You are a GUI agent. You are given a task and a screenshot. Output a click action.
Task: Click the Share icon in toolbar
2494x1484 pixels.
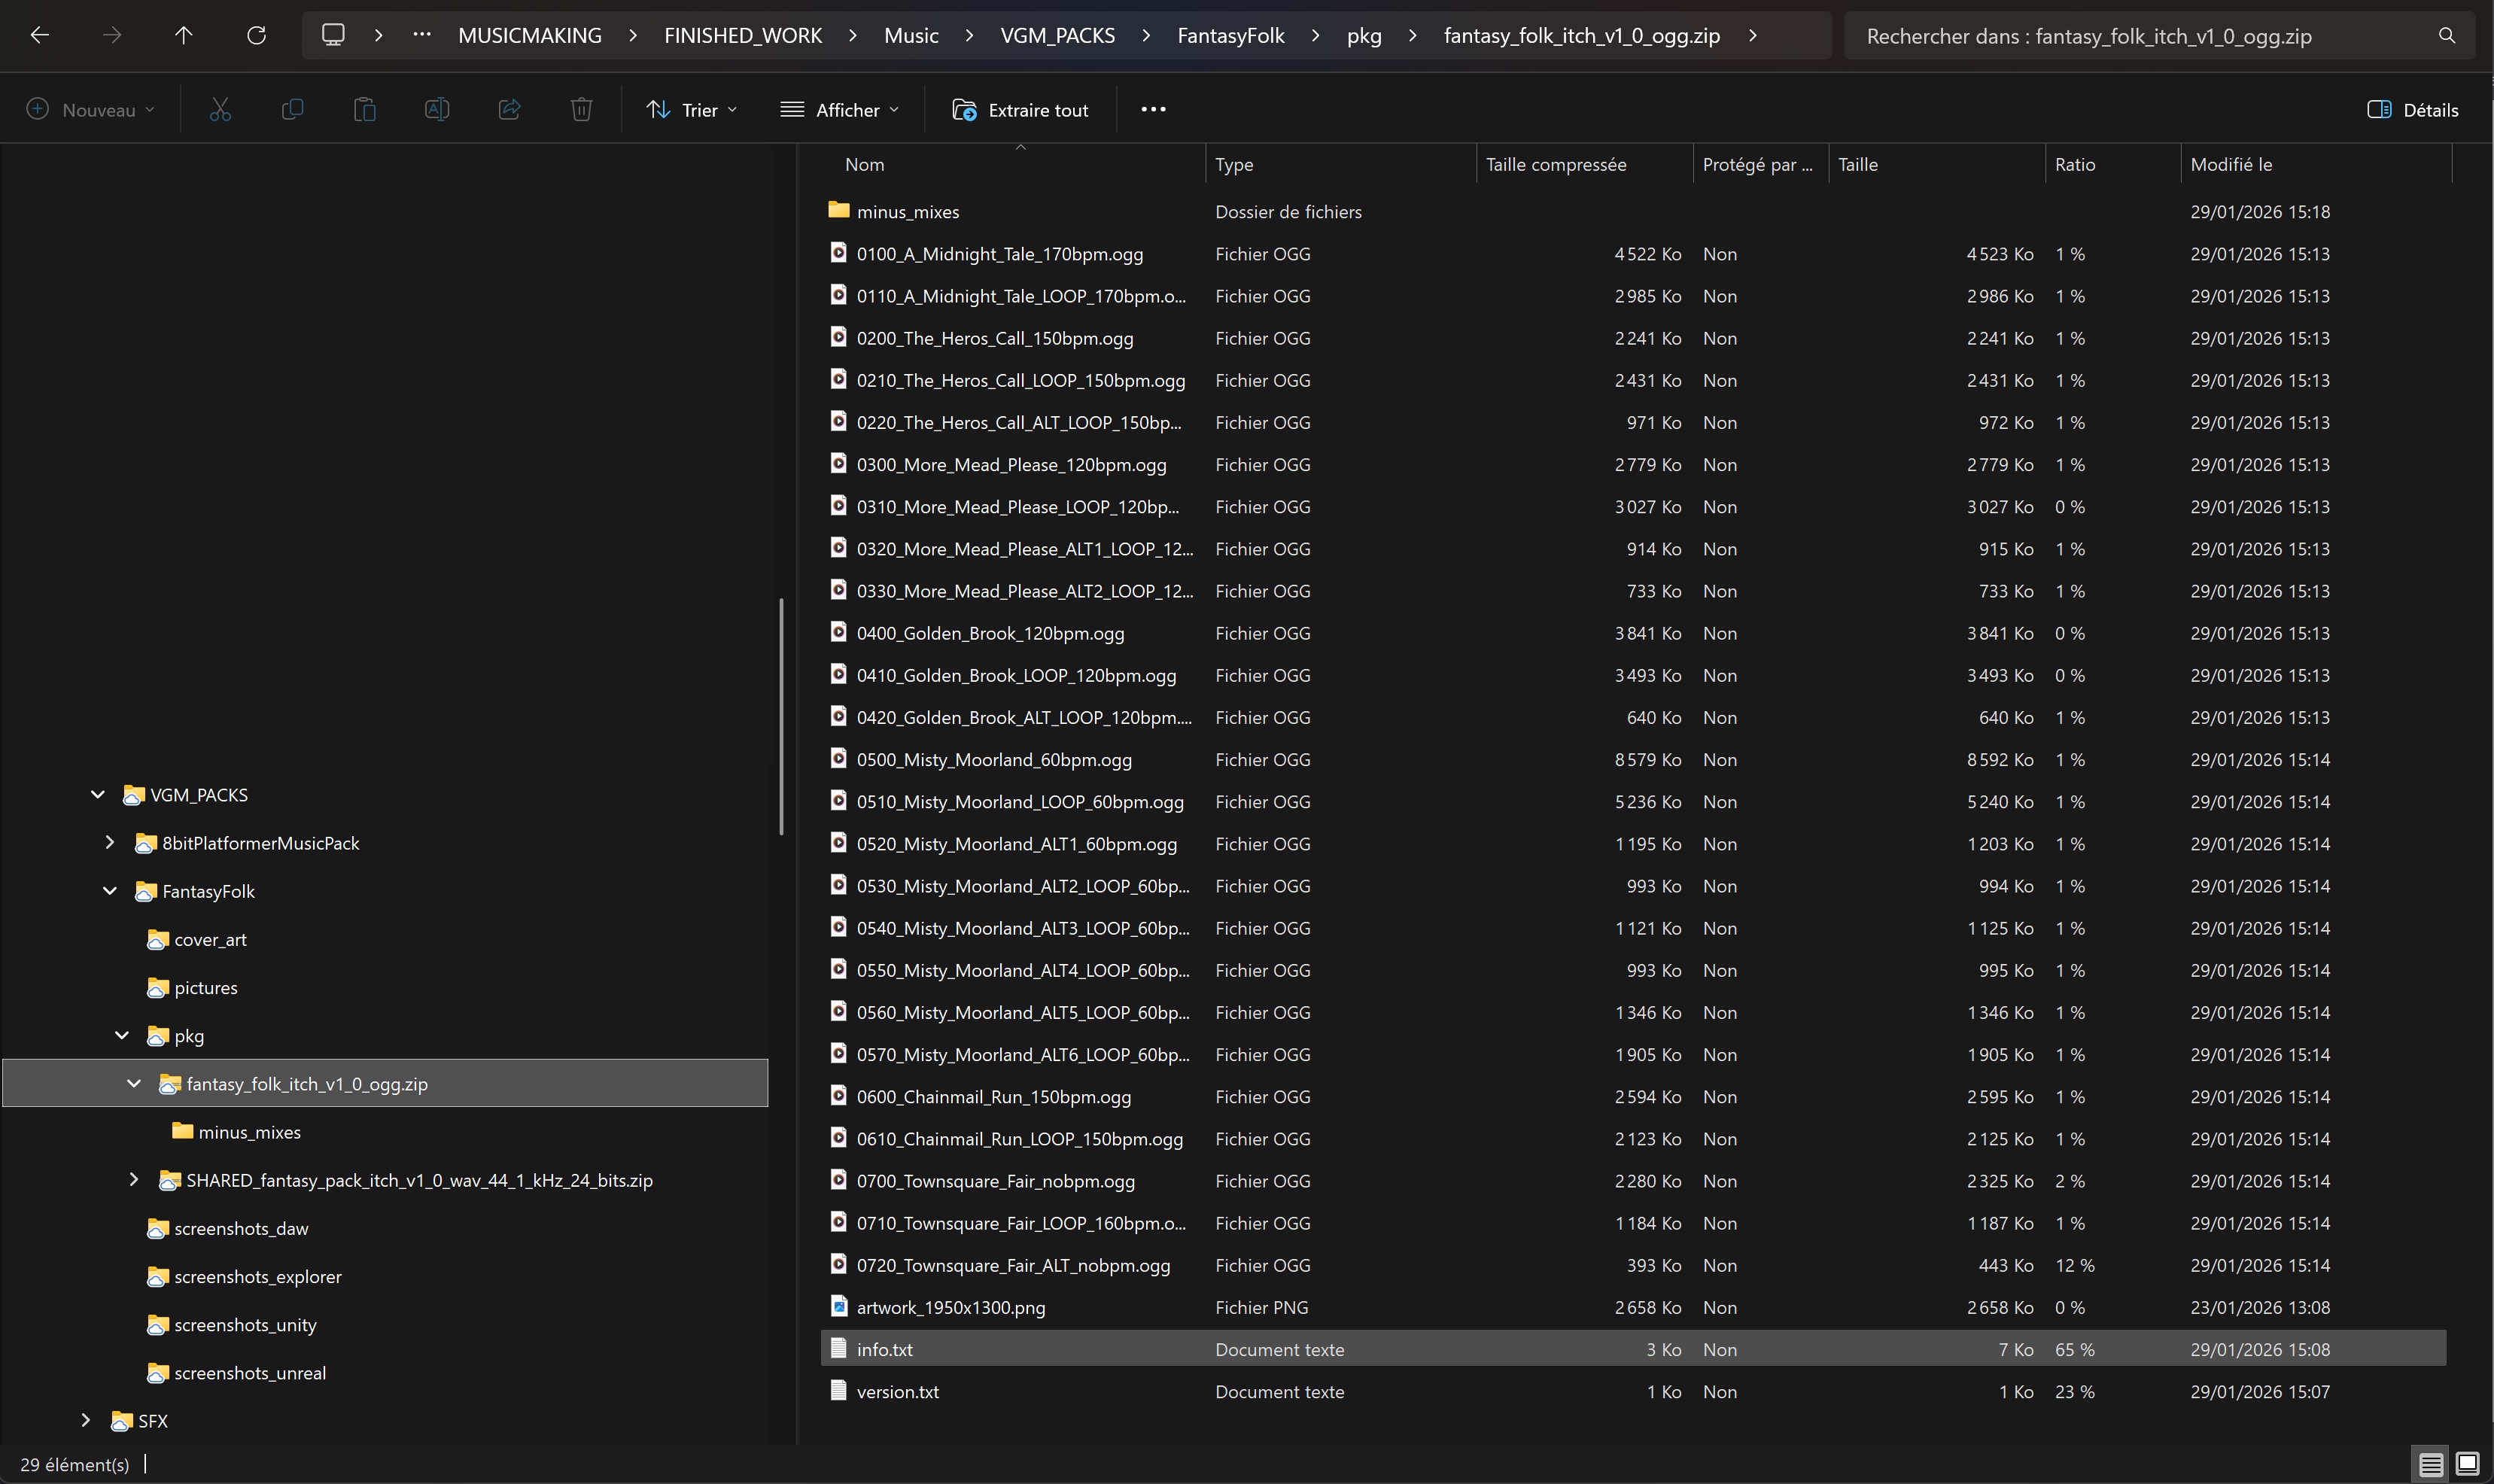click(x=509, y=110)
